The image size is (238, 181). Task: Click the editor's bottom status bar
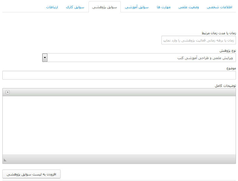(x=119, y=159)
